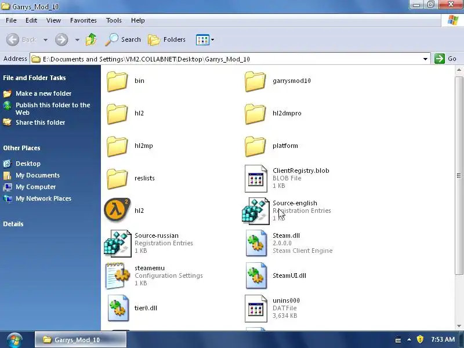Select the Steam.dll file name text
The image size is (464, 348).
tap(286, 236)
